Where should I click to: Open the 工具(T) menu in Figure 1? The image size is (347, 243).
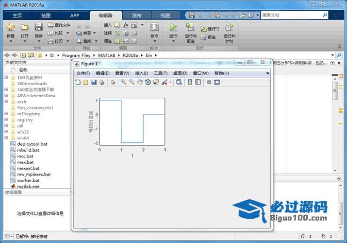coord(161,73)
